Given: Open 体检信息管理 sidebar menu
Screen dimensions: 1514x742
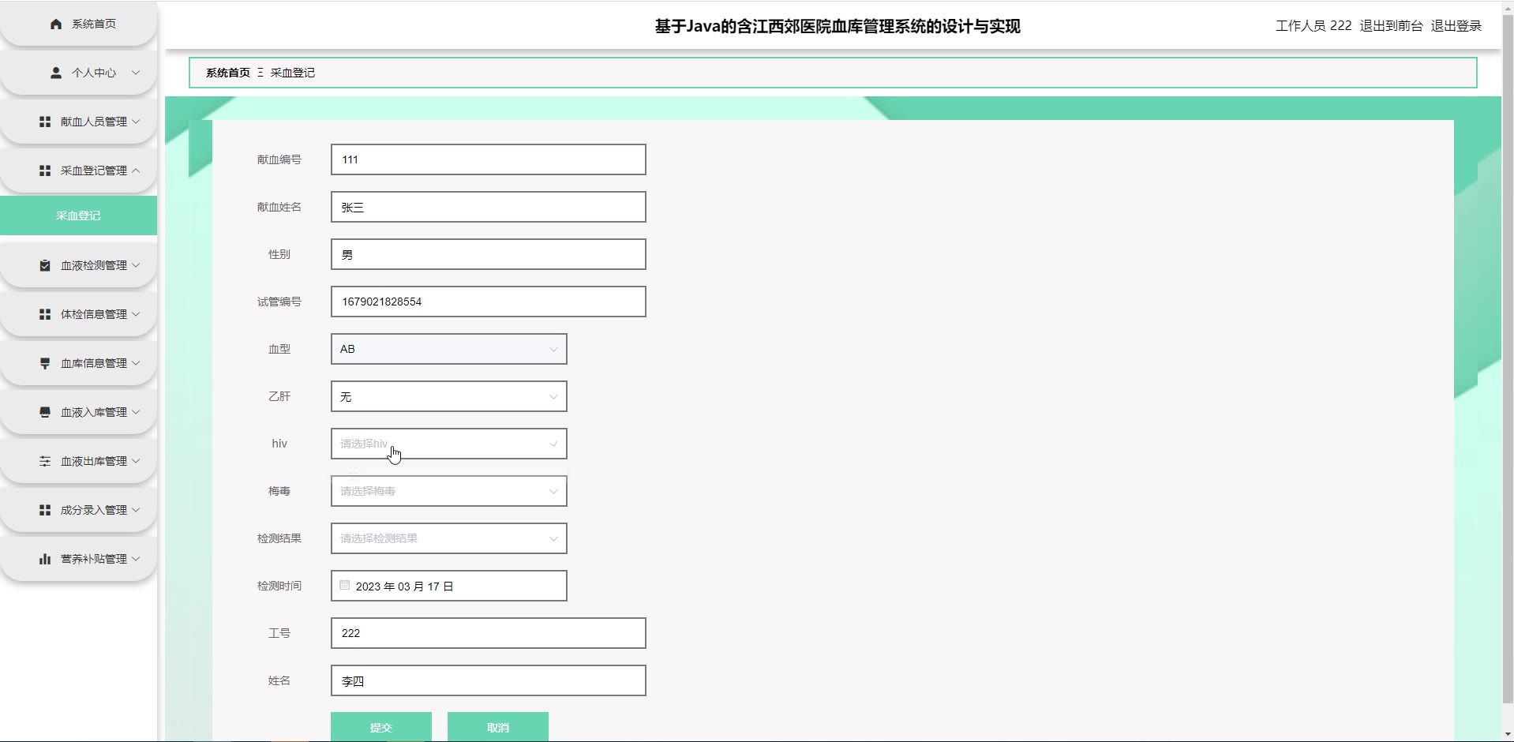Looking at the screenshot, I should 78,314.
